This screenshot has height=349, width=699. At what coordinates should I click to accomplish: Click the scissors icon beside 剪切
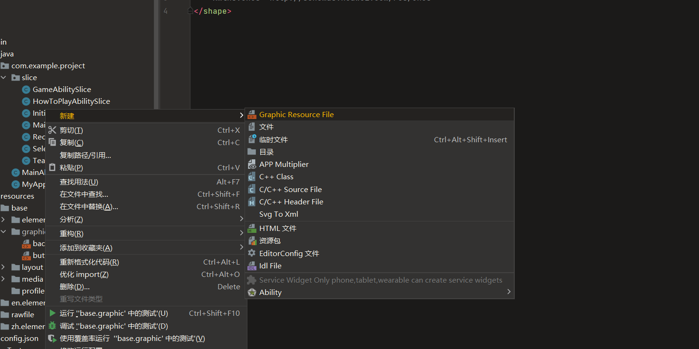(x=52, y=130)
